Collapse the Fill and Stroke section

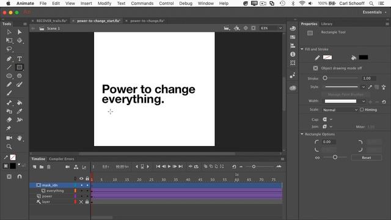[302, 49]
